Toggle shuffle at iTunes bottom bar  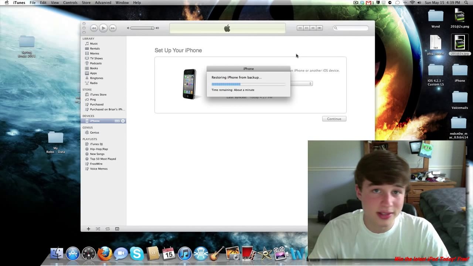pyautogui.click(x=98, y=229)
